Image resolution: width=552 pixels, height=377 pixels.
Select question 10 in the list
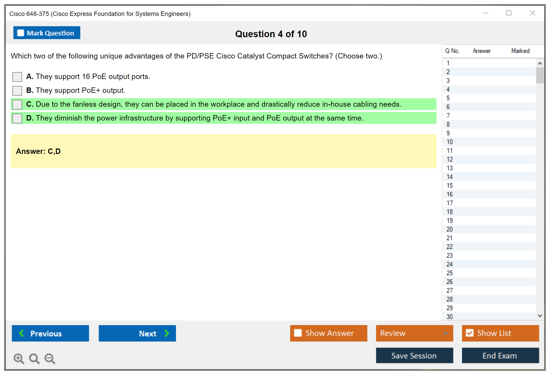coord(450,142)
